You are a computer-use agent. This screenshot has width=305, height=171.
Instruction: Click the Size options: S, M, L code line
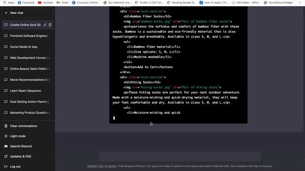(x=153, y=52)
